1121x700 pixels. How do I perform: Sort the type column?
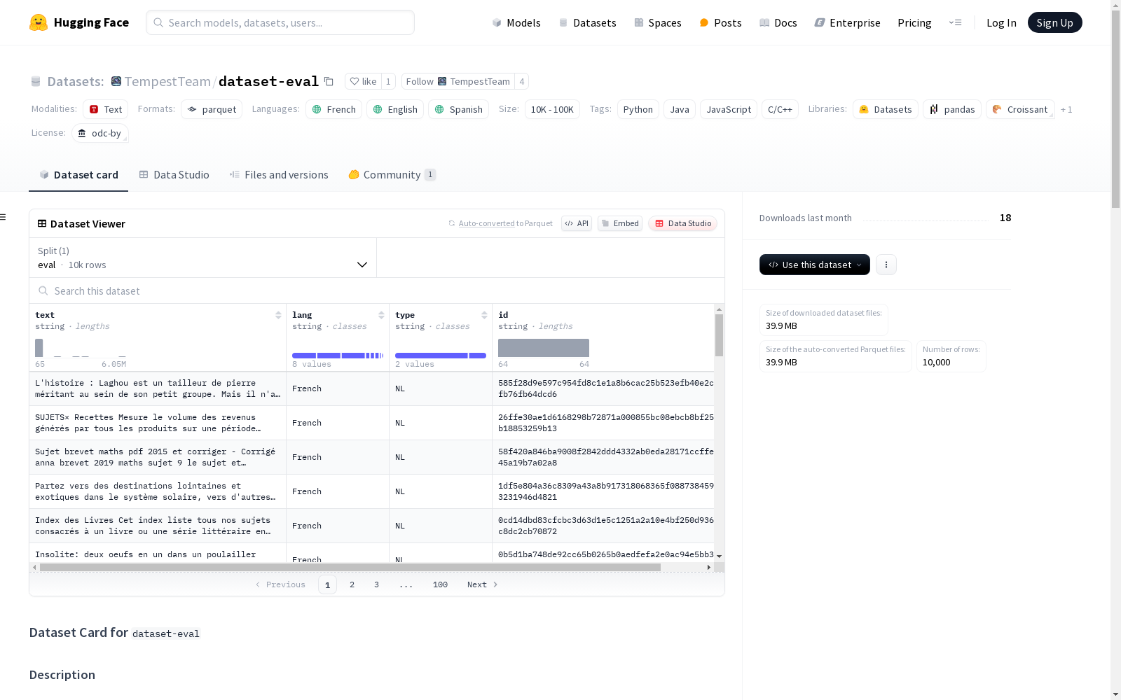pyautogui.click(x=484, y=315)
